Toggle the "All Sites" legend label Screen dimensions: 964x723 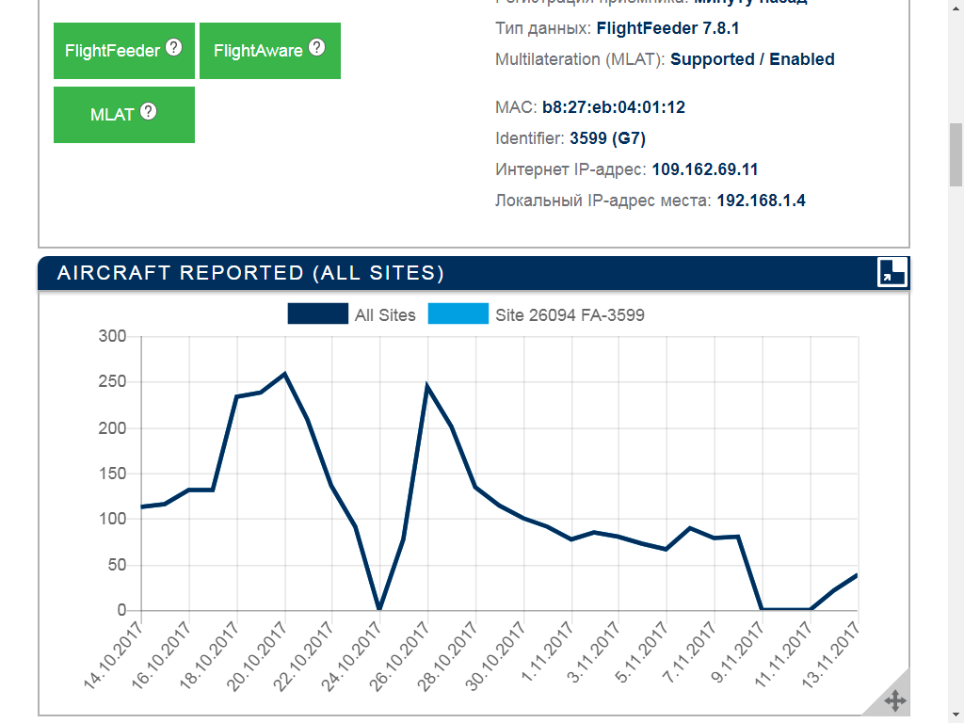click(385, 315)
